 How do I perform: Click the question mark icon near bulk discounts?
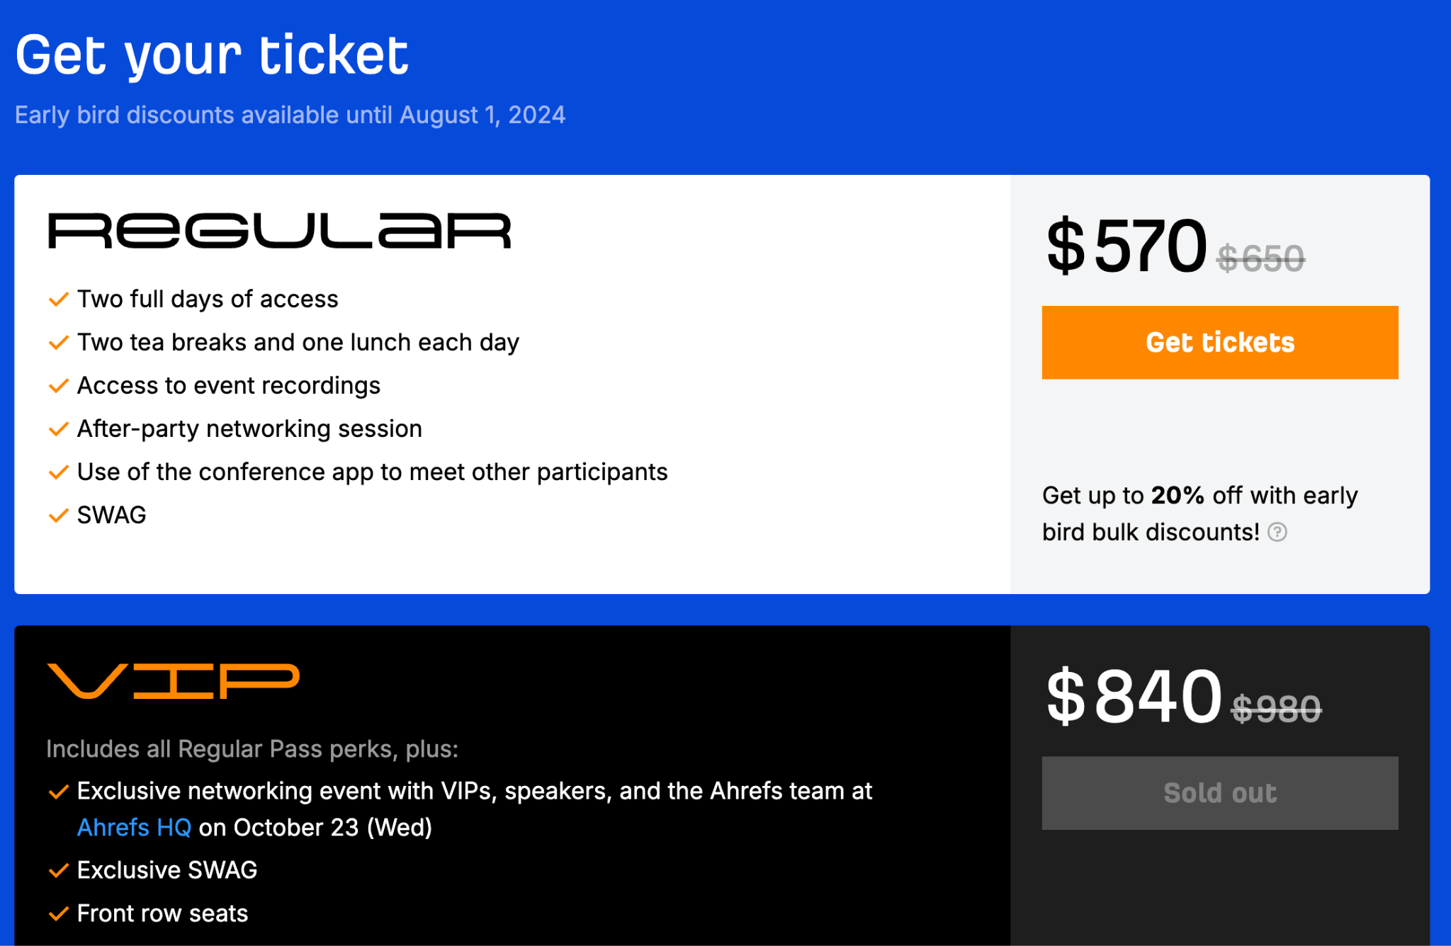(1277, 532)
